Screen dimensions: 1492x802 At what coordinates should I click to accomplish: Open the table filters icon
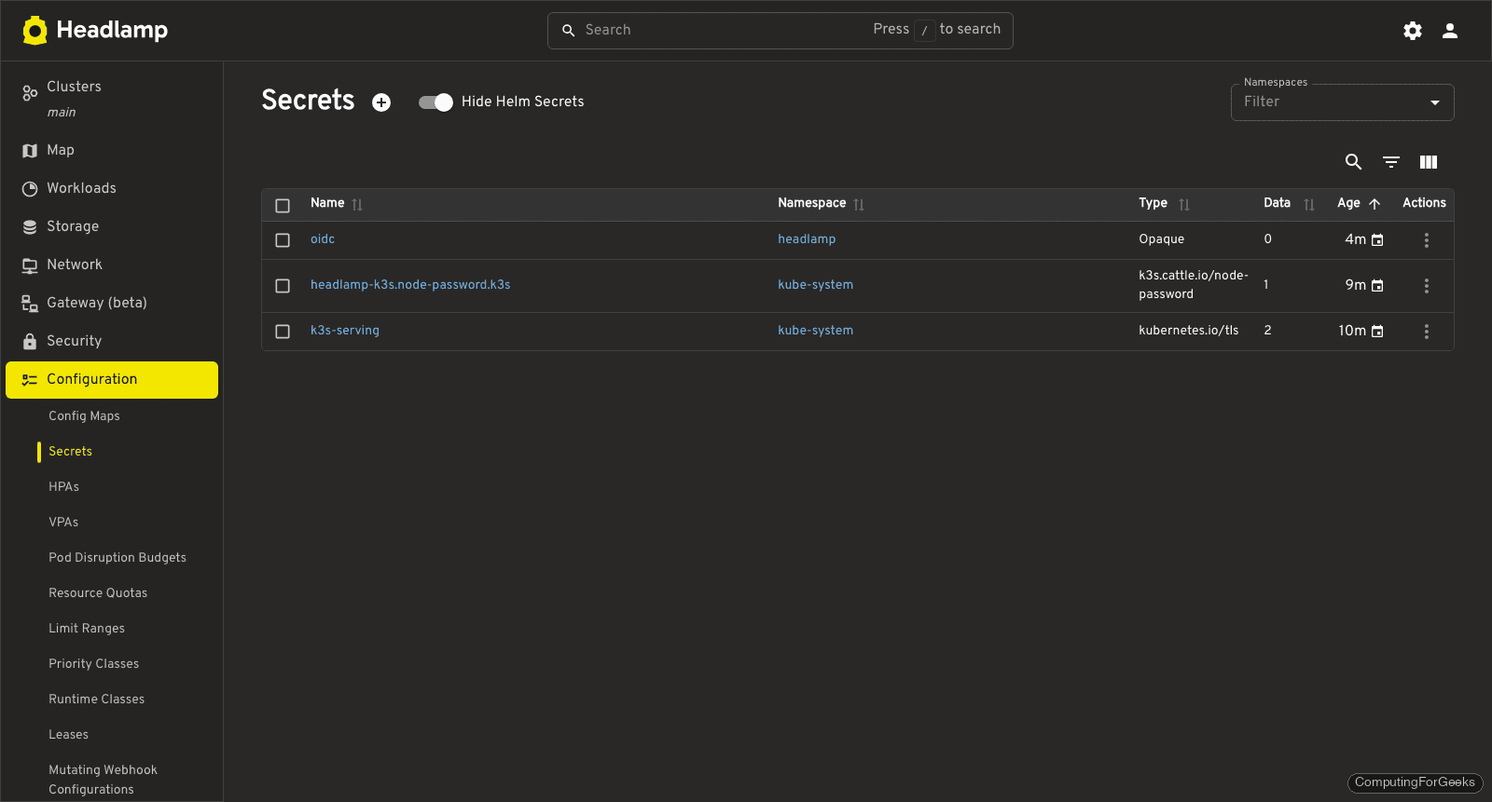[1391, 162]
